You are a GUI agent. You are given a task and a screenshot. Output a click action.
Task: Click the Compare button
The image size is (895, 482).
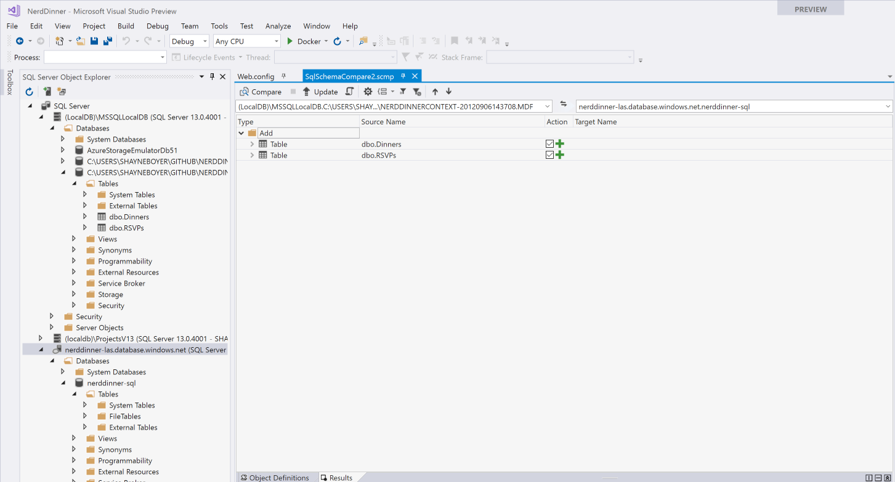pyautogui.click(x=261, y=92)
